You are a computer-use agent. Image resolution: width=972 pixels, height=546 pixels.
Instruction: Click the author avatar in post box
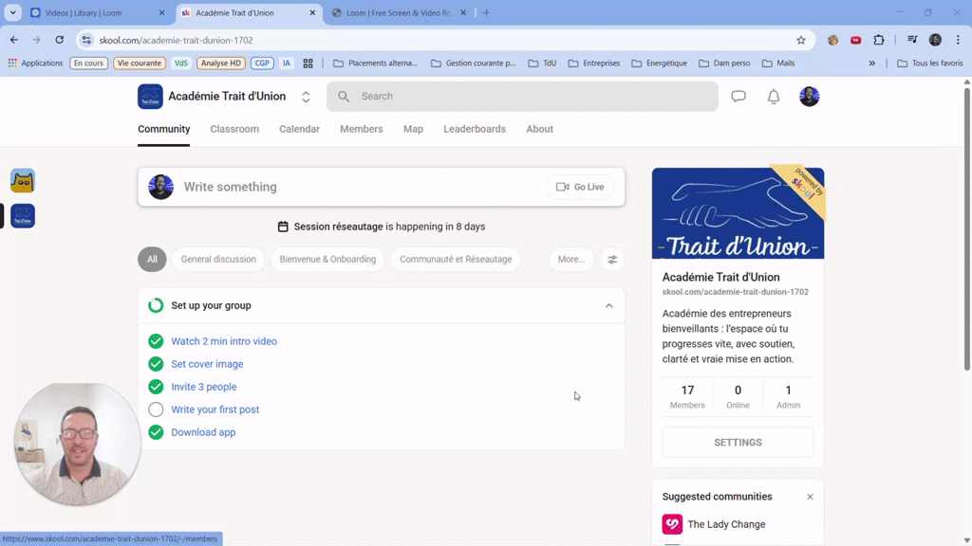click(160, 187)
